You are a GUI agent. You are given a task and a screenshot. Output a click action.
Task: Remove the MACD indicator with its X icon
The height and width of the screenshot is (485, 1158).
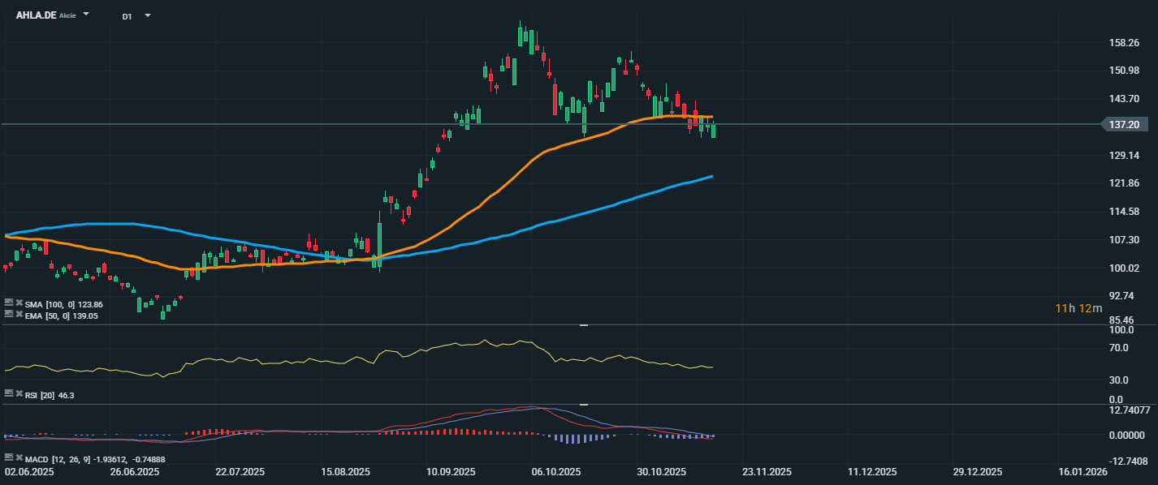(x=19, y=457)
